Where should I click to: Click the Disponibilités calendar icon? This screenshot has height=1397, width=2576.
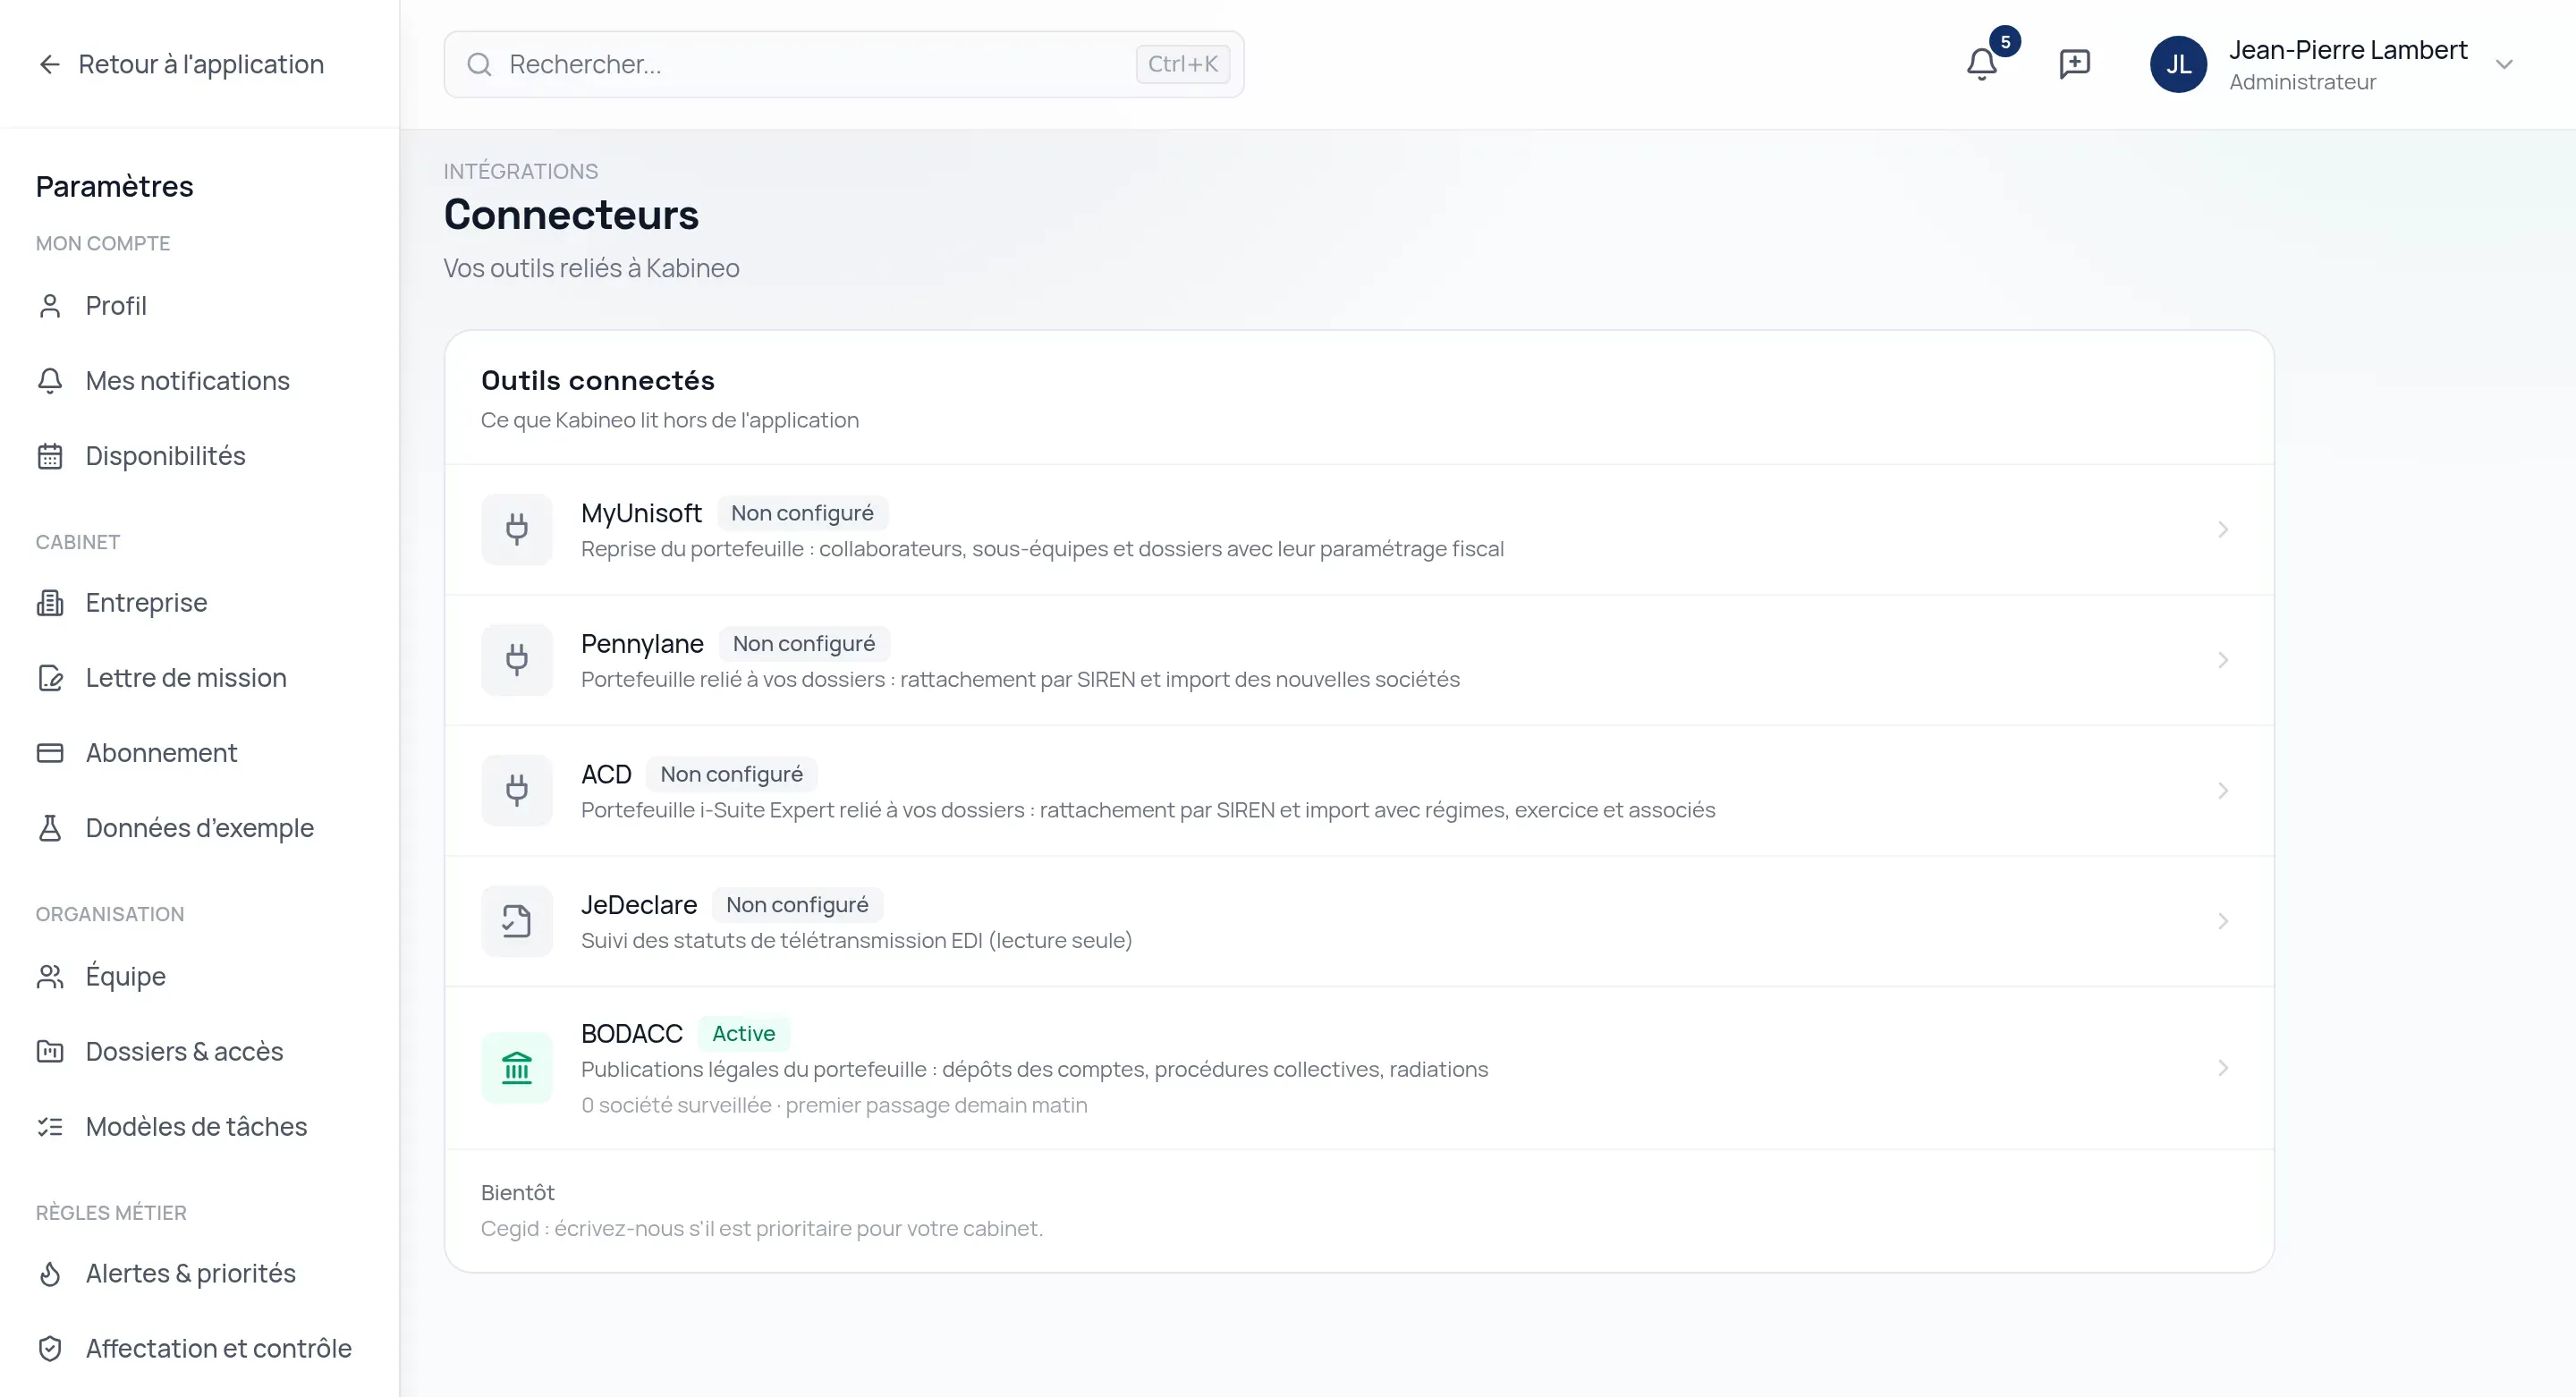49,457
